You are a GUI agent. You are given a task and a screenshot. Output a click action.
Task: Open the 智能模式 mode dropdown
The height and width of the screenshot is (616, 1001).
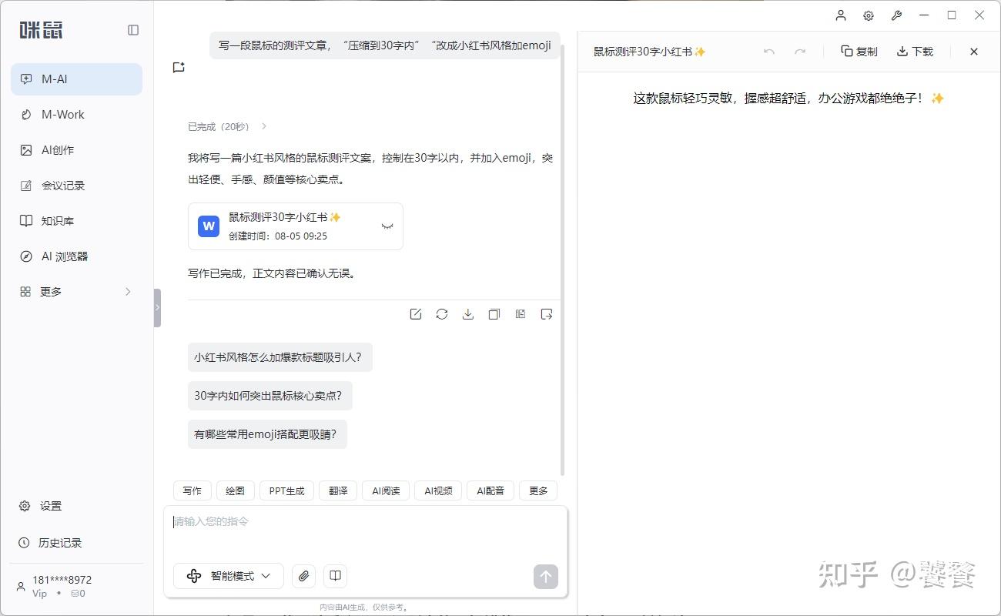click(229, 576)
